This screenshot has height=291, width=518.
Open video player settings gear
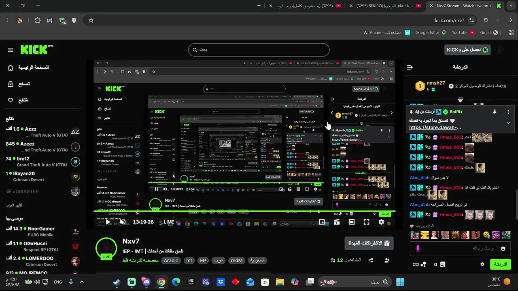pyautogui.click(x=381, y=222)
